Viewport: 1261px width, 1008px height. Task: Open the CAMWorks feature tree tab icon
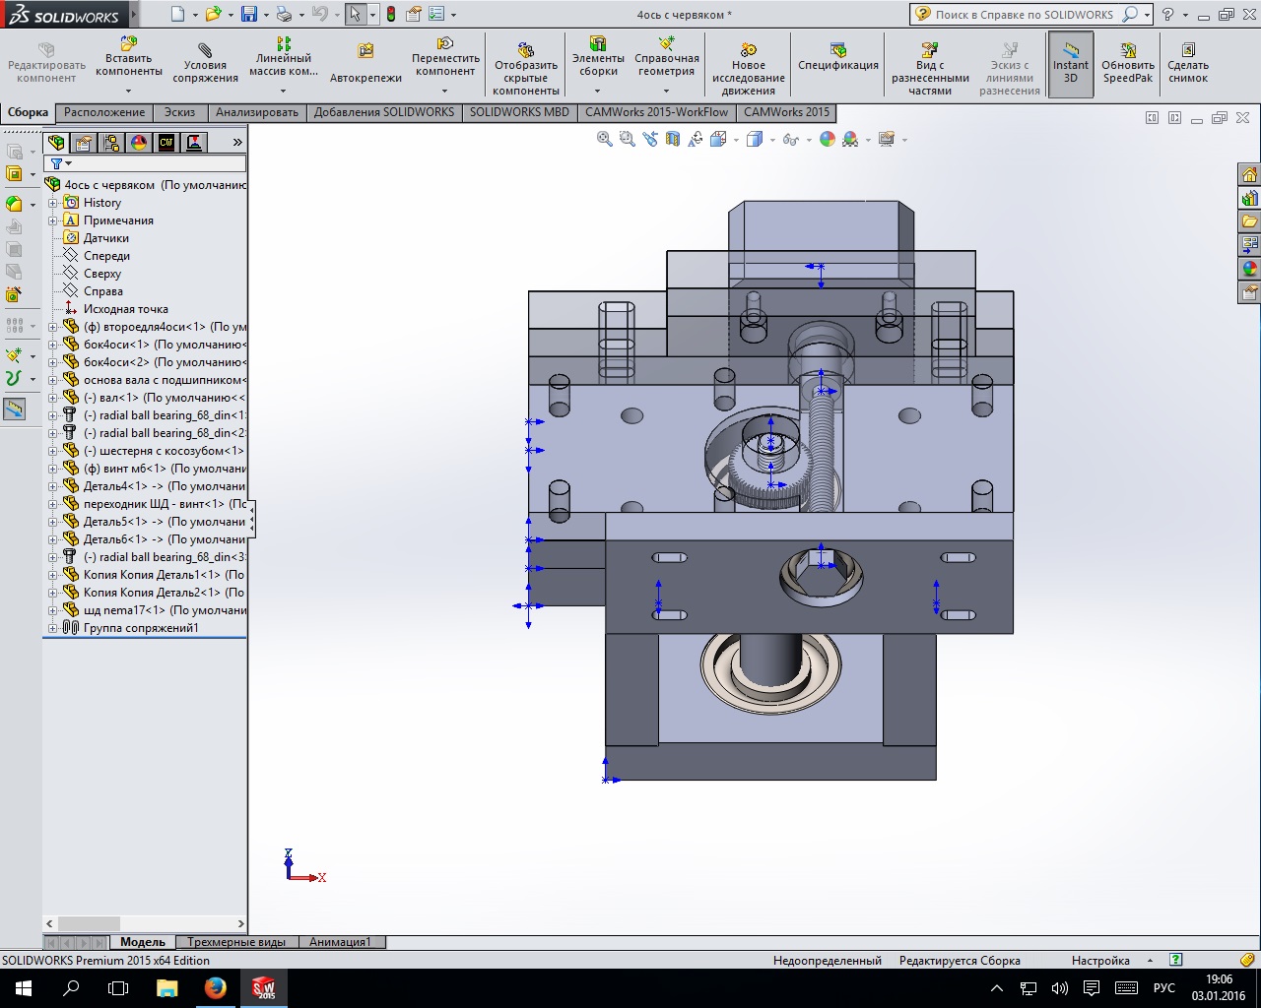(x=166, y=143)
